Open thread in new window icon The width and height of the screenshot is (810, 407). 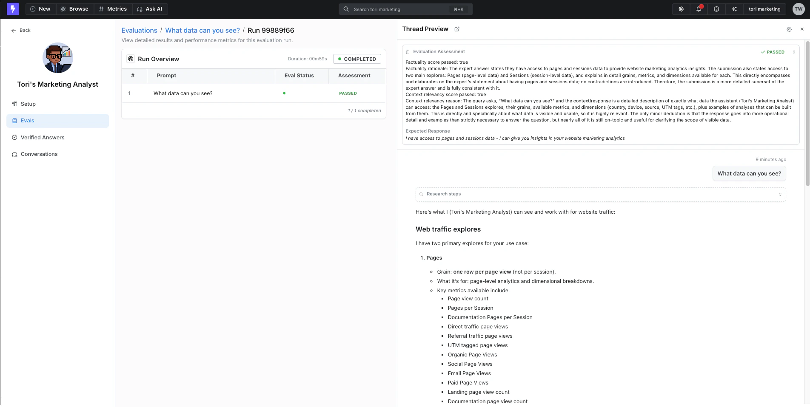pyautogui.click(x=457, y=29)
